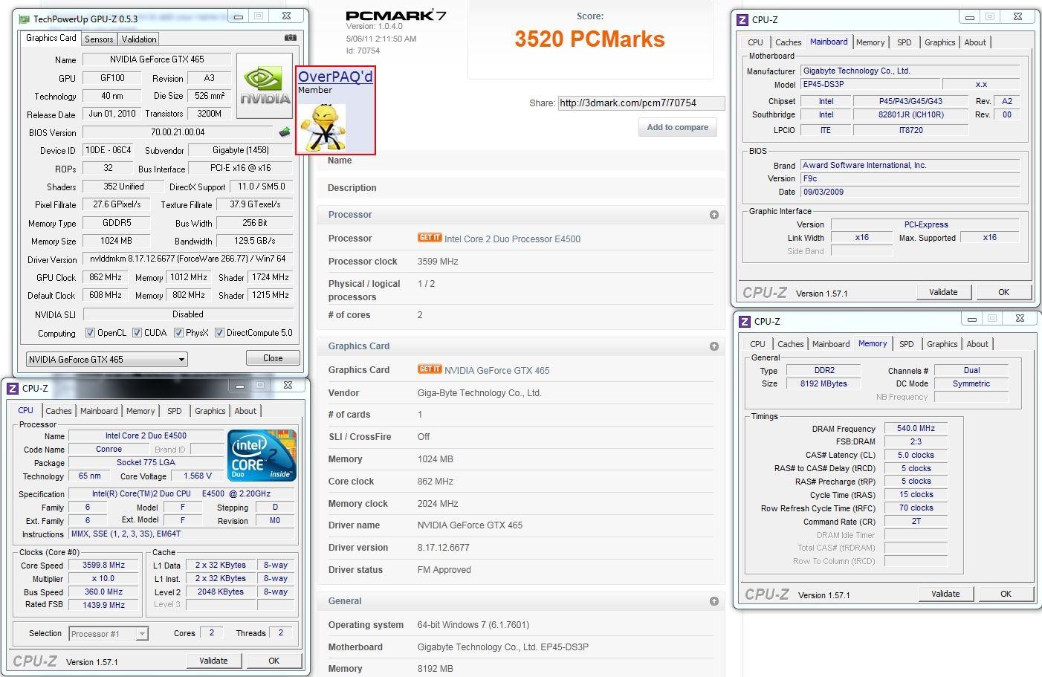The height and width of the screenshot is (677, 1042).
Task: Click OK in CPU-Z Mainboard window
Action: click(x=1004, y=292)
